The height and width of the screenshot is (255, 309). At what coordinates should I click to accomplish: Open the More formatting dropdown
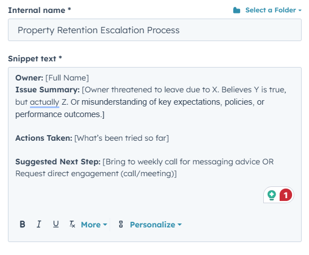point(94,225)
